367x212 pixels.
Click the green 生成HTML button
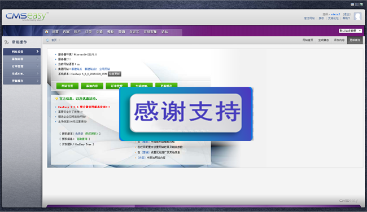141,85
